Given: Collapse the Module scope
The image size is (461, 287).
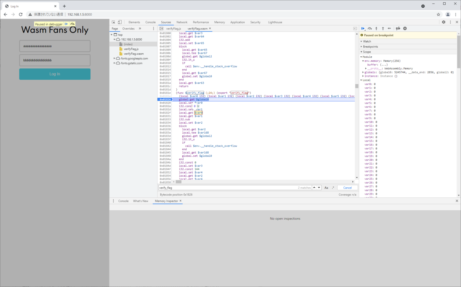Looking at the screenshot, I should pos(361,57).
